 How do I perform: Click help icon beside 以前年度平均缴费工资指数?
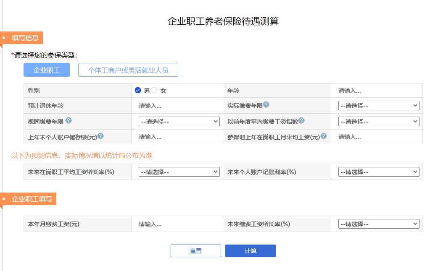(x=301, y=121)
